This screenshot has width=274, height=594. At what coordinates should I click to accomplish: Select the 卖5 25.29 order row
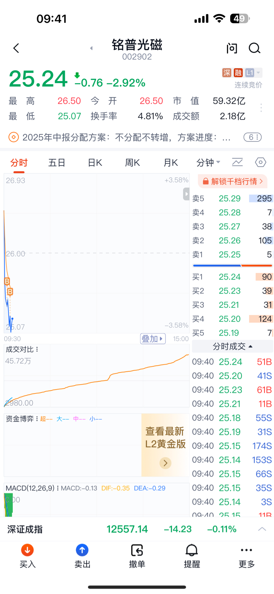[x=233, y=198]
